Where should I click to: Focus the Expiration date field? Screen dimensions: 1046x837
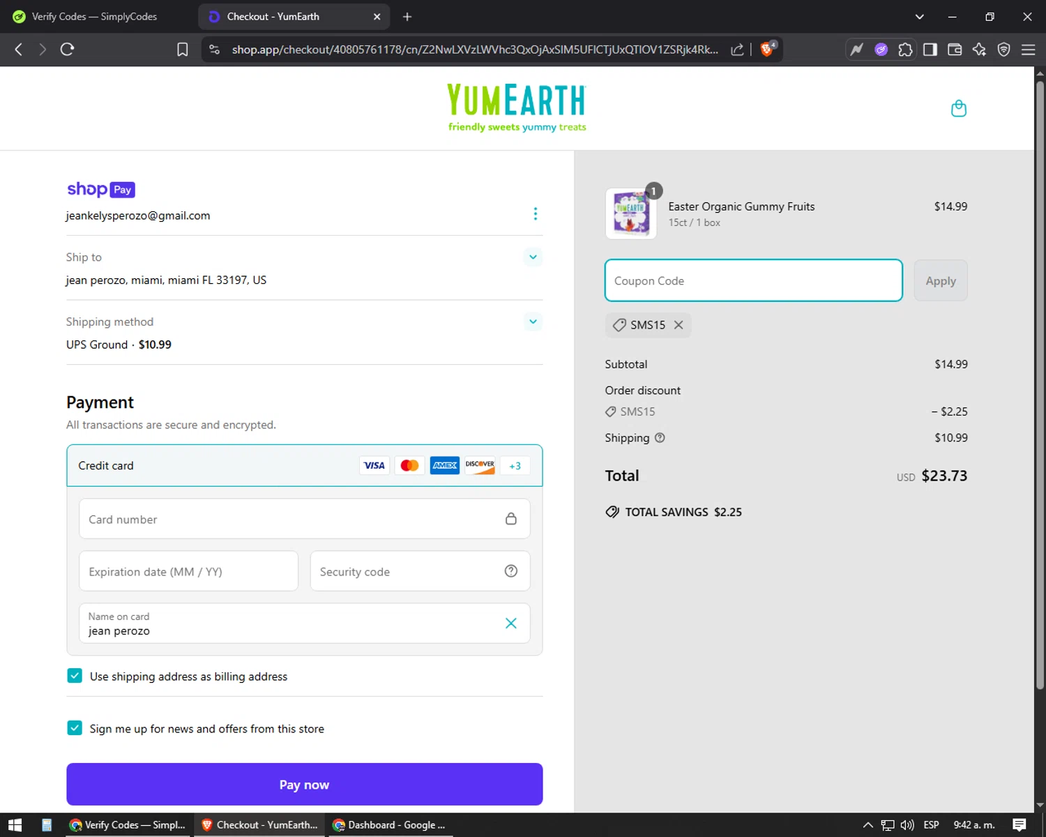coord(188,571)
